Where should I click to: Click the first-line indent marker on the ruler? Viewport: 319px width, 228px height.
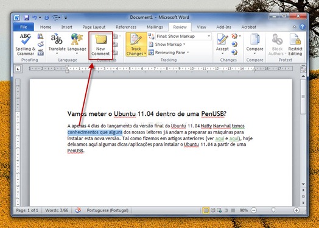point(67,66)
